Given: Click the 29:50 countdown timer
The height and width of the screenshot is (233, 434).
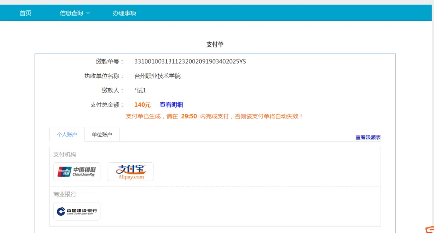Looking at the screenshot, I should [189, 117].
